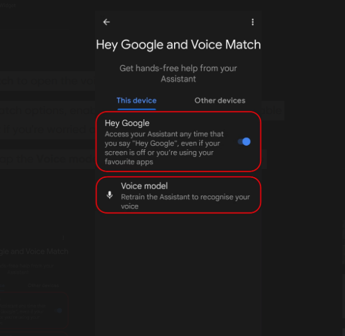Switch to the Other devices tab

pyautogui.click(x=220, y=100)
